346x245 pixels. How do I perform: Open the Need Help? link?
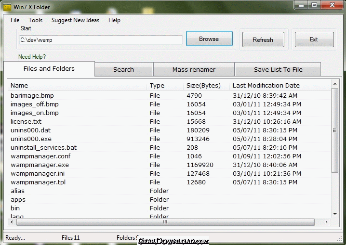[x=32, y=57]
